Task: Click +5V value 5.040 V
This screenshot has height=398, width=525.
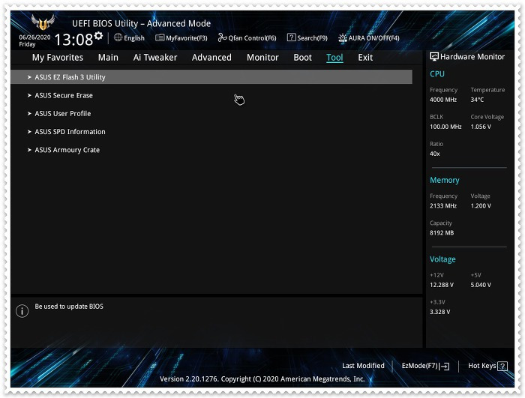Action: pyautogui.click(x=481, y=285)
